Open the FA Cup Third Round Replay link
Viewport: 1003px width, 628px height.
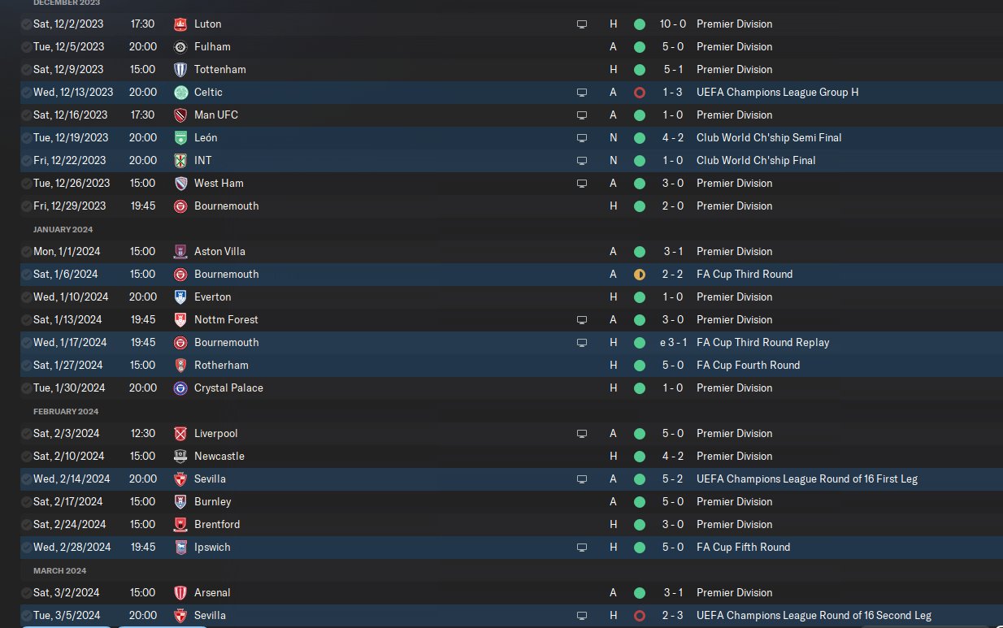[x=762, y=343]
